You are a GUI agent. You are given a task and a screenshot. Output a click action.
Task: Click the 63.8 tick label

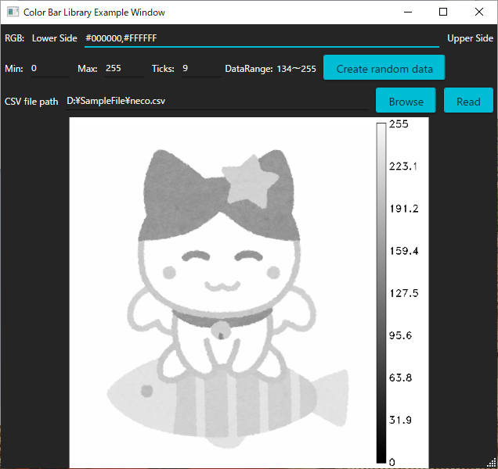[400, 378]
